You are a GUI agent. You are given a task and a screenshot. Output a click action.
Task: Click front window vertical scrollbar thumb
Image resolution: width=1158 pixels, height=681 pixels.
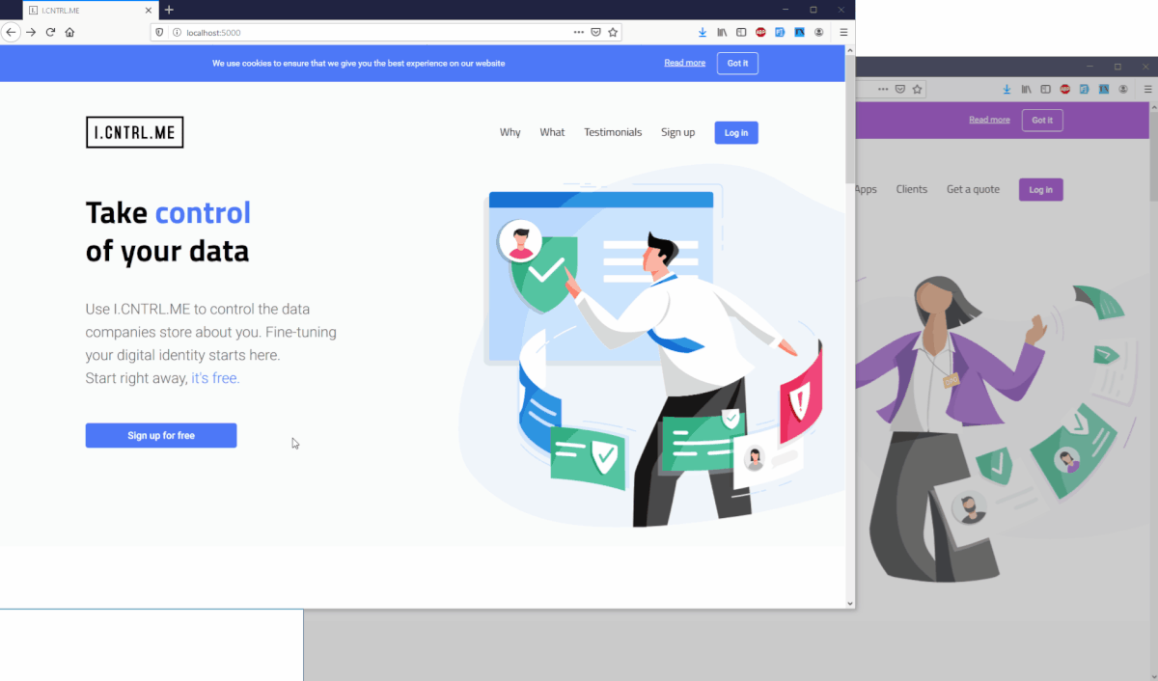pos(849,119)
